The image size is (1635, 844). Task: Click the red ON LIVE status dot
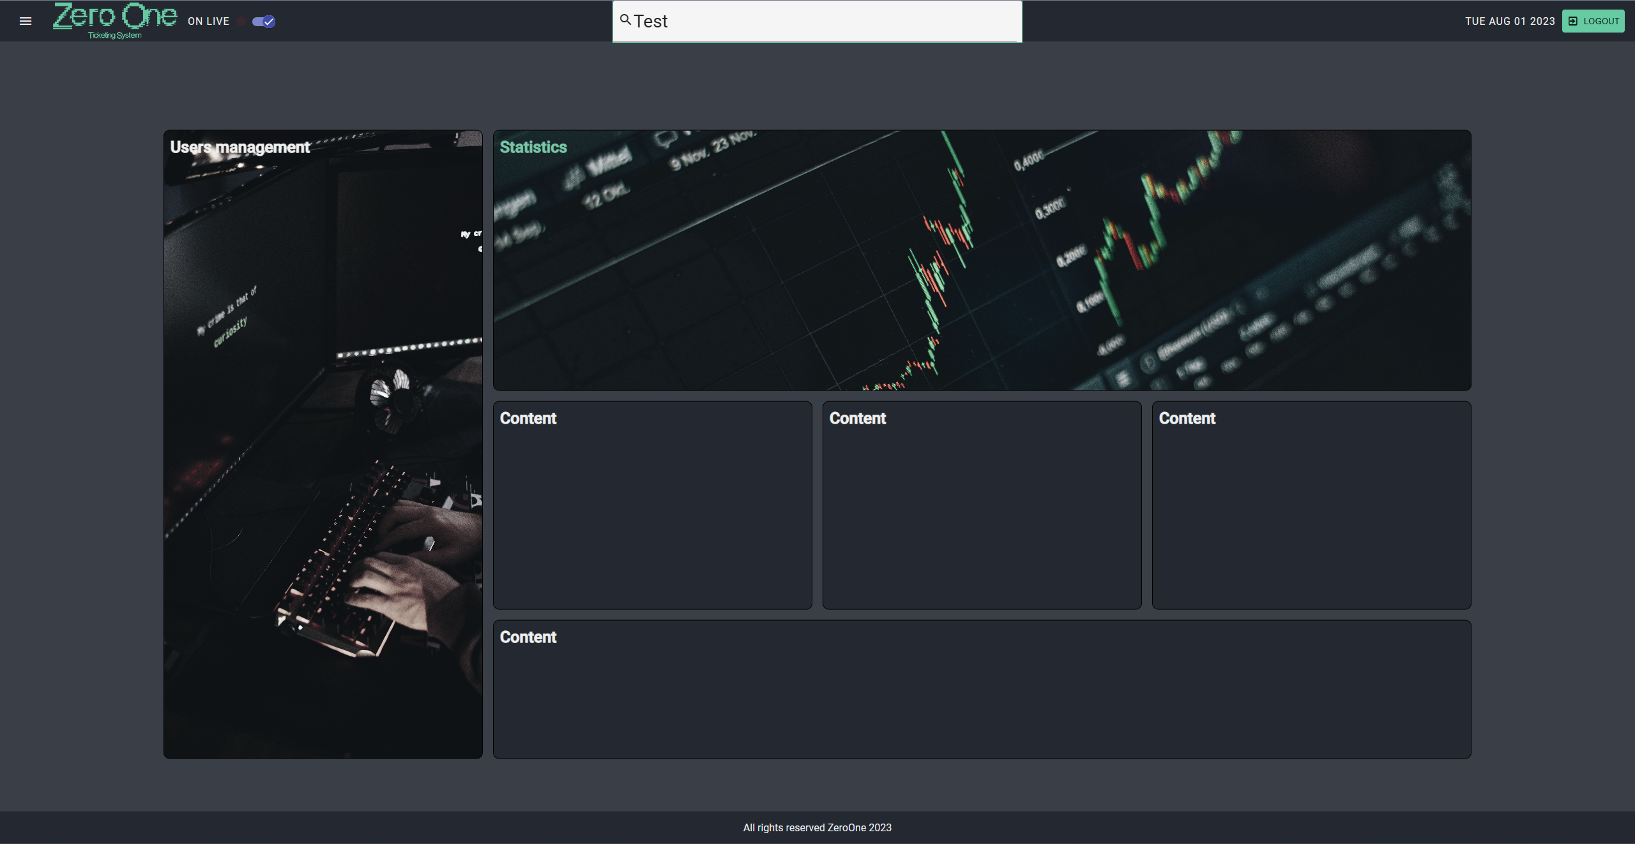[x=241, y=22]
